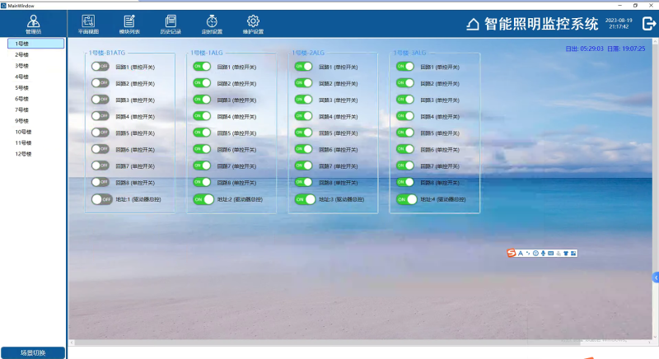Click the 智能照明监控系统 home title

[x=531, y=24]
